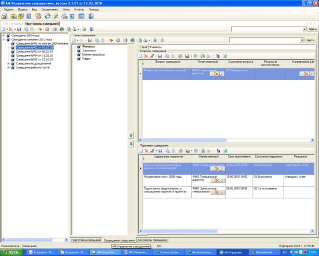This screenshot has width=319, height=256.
Task: Click the new document icon in the Вопросы совещания toolbar
Action: pyautogui.click(x=140, y=56)
